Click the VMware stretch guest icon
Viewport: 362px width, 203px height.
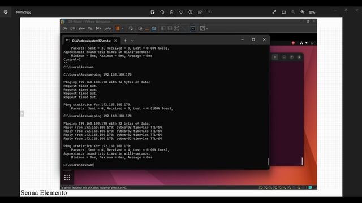pyautogui.click(x=202, y=28)
